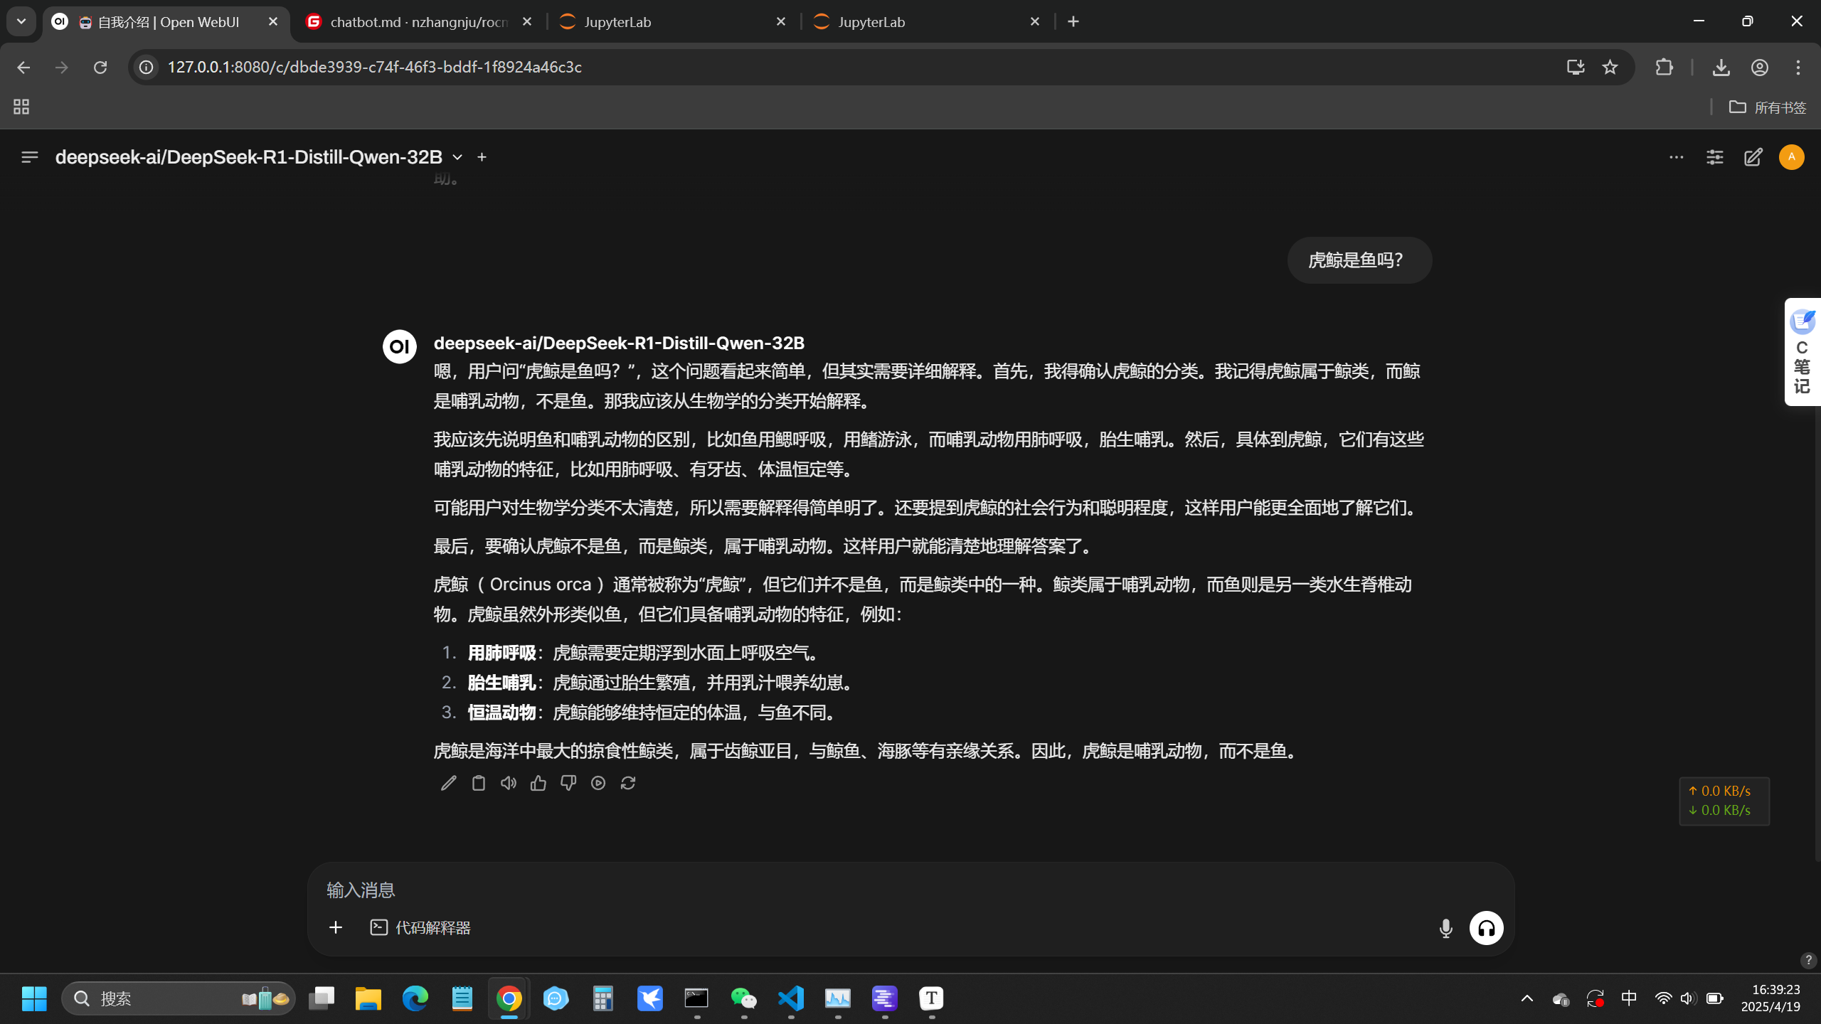Copy the response with the clipboard icon
The image size is (1821, 1024).
tap(479, 783)
